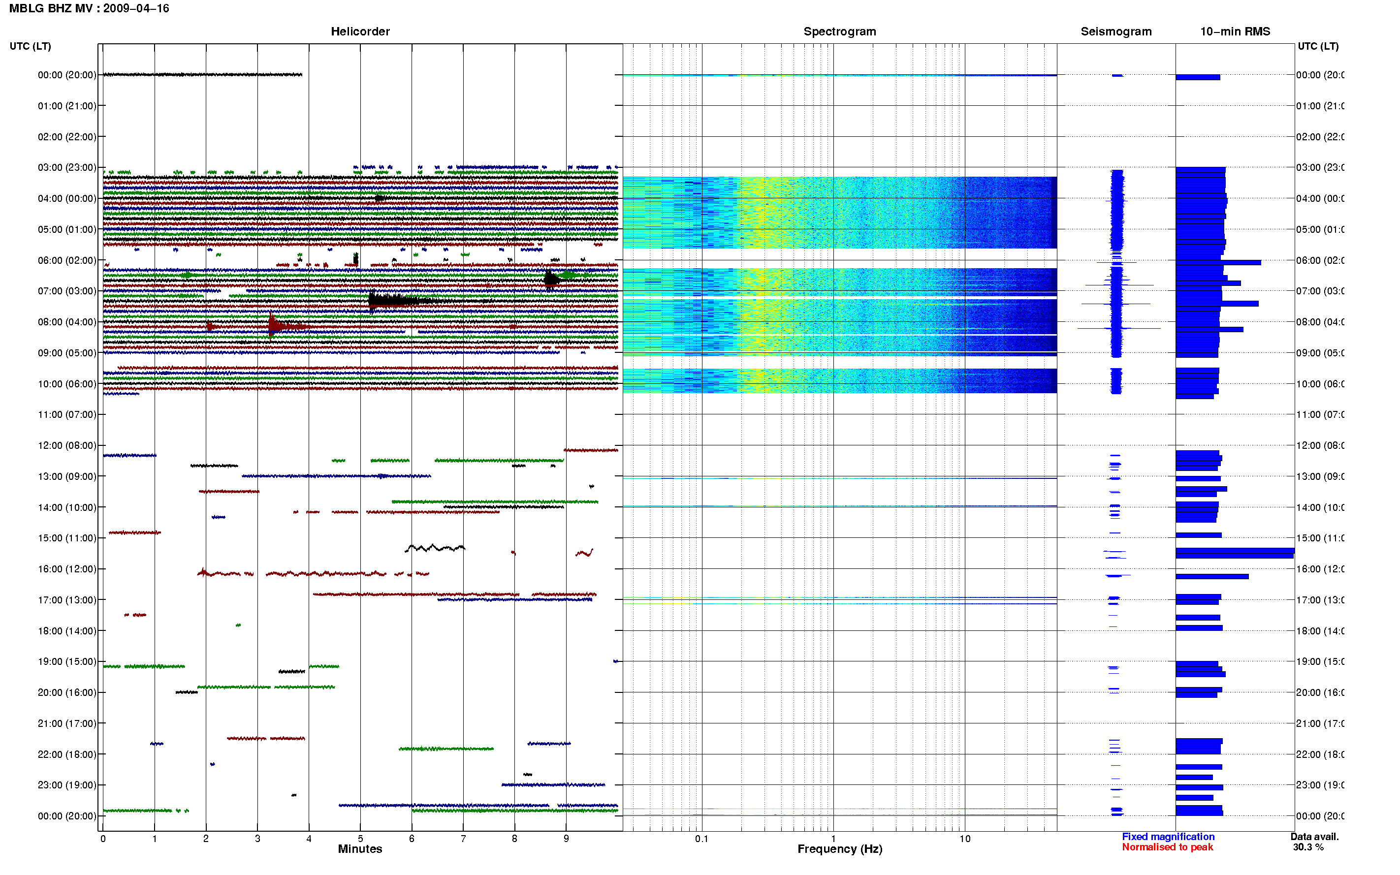
Task: Click the long-period black wiggle trace after 15:00
Action: tap(435, 547)
